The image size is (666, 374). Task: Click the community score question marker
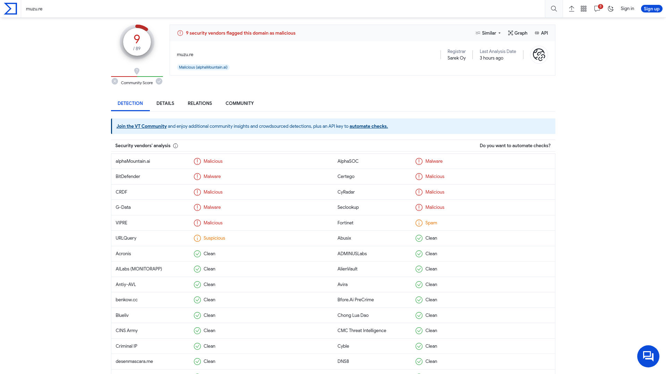pos(137,71)
